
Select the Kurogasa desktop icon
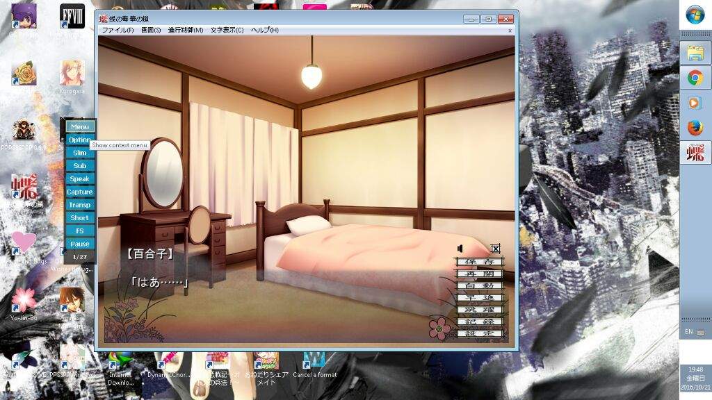(72, 76)
